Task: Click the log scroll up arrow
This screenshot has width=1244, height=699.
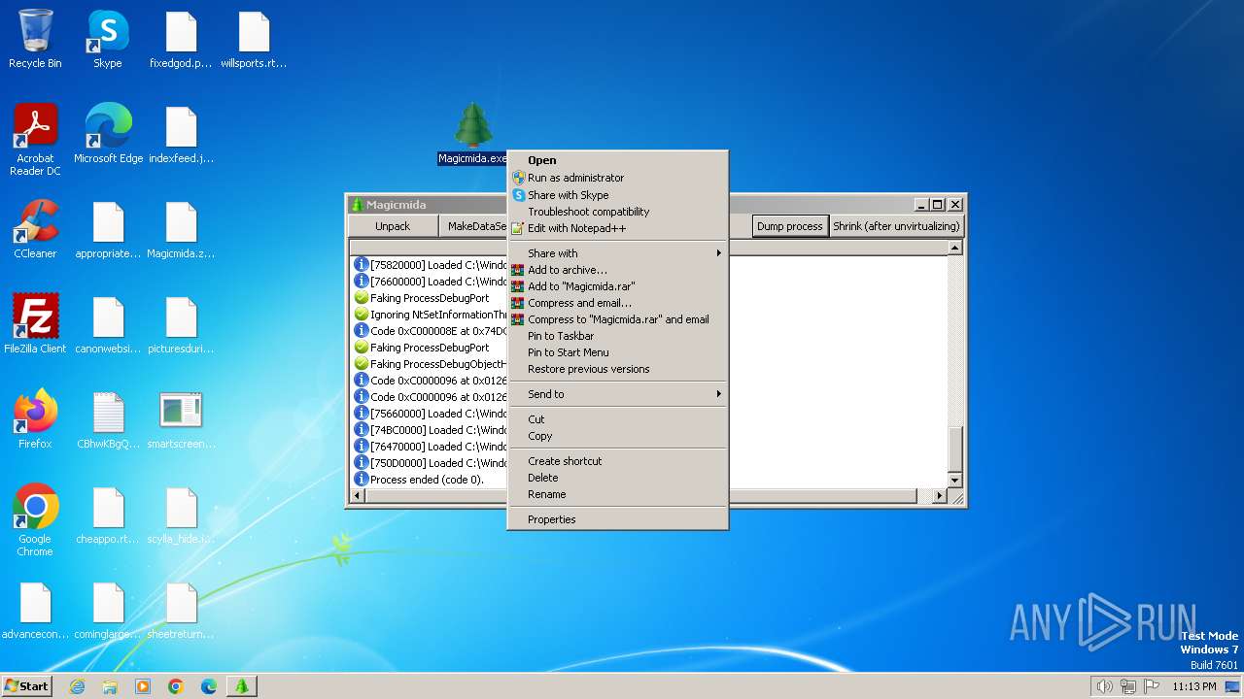Action: pos(954,248)
